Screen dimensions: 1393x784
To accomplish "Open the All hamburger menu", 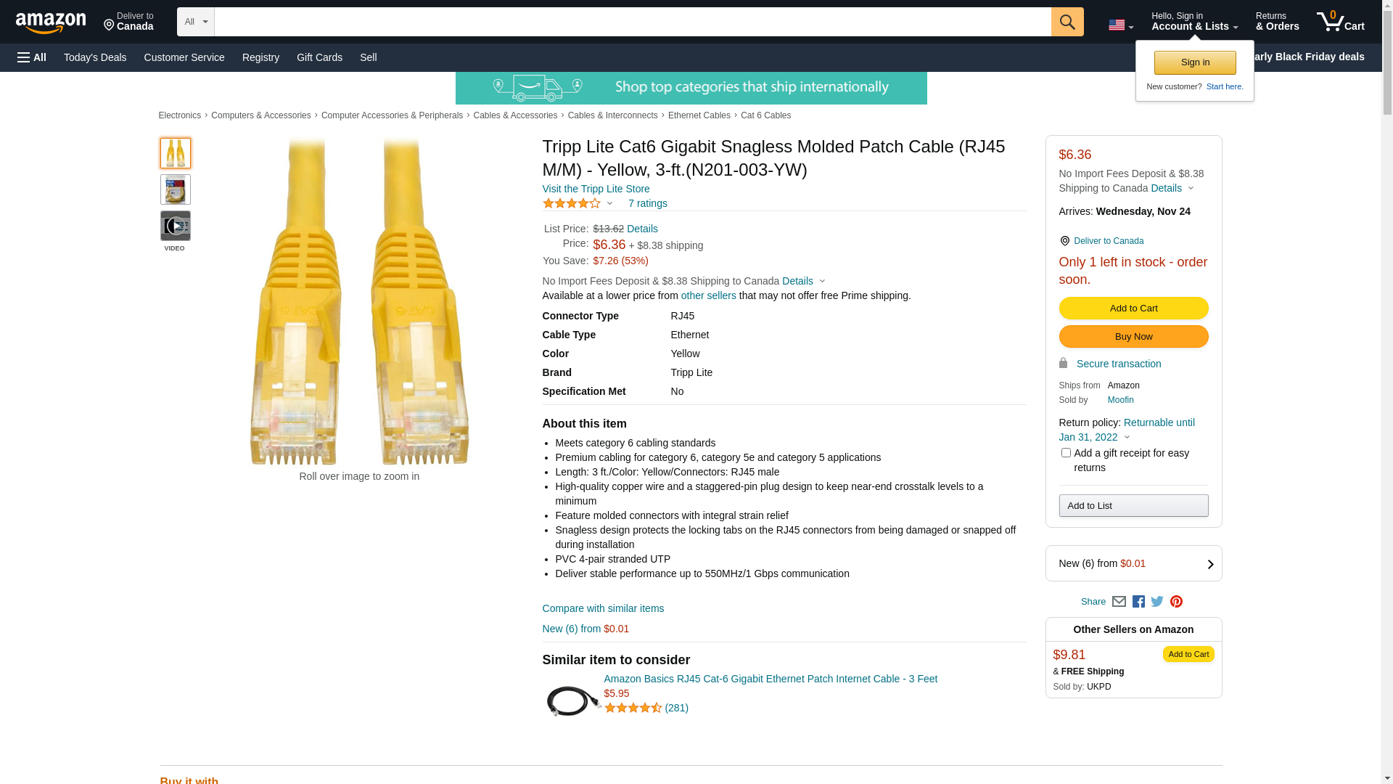I will (32, 57).
